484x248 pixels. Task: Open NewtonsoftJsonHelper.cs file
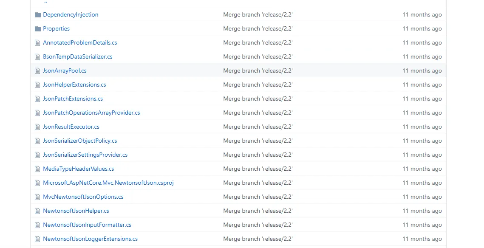click(76, 211)
